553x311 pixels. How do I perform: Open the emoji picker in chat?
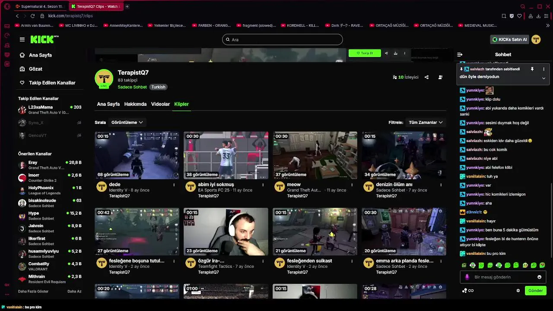pos(539,277)
